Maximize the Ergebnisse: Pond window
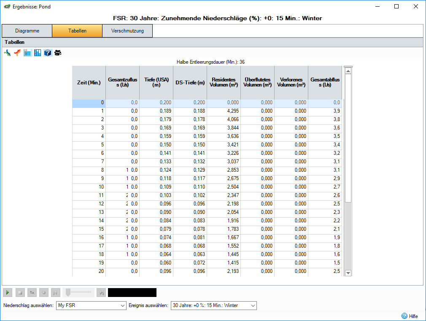This screenshot has width=426, height=321. point(396,6)
